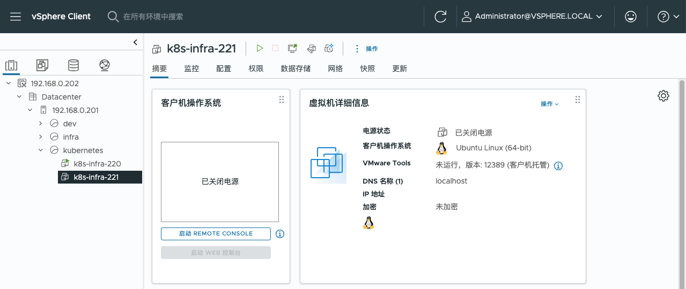The height and width of the screenshot is (289, 686).
Task: Open the 更新 tab
Action: point(400,69)
